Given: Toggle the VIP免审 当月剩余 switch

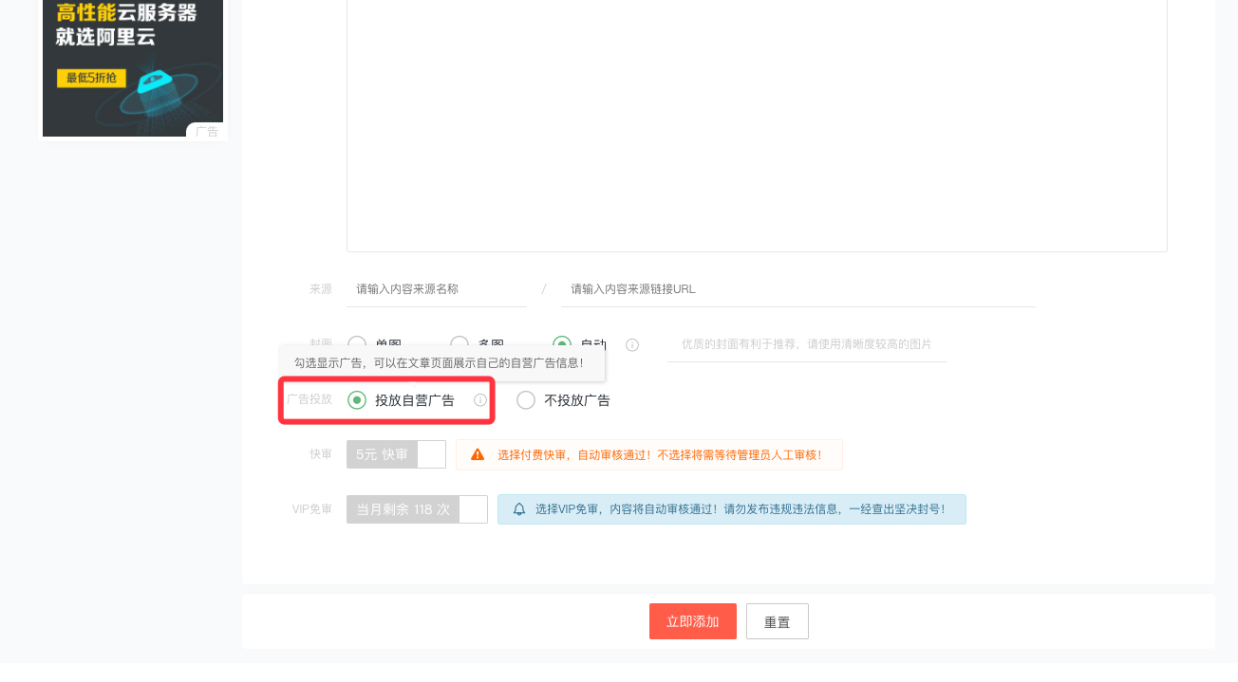Looking at the screenshot, I should [x=417, y=509].
